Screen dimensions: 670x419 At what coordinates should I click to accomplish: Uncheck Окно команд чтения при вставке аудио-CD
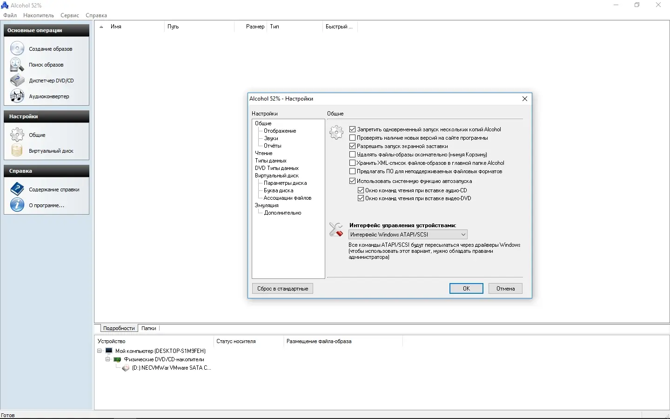(x=361, y=190)
